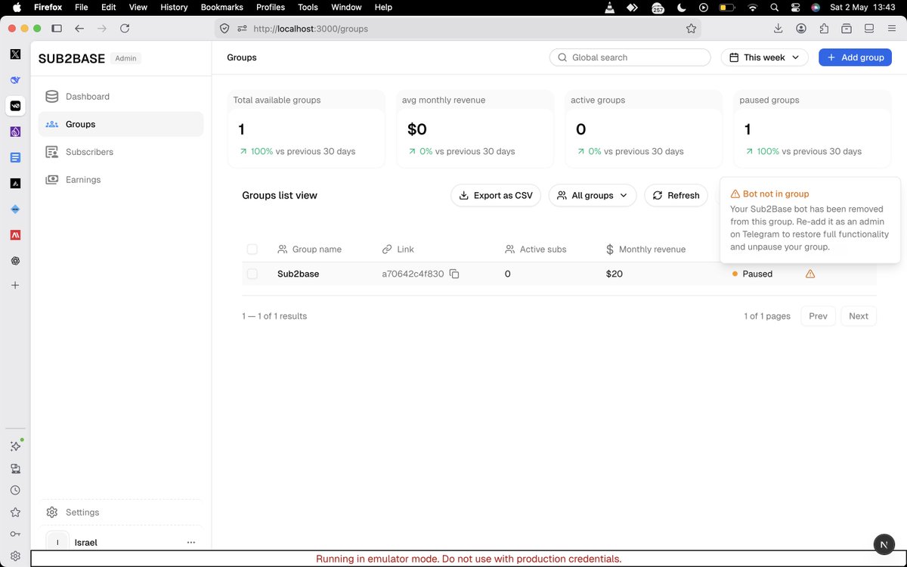The image size is (907, 567).
Task: Open VLC icon in the menu bar
Action: pos(611,8)
